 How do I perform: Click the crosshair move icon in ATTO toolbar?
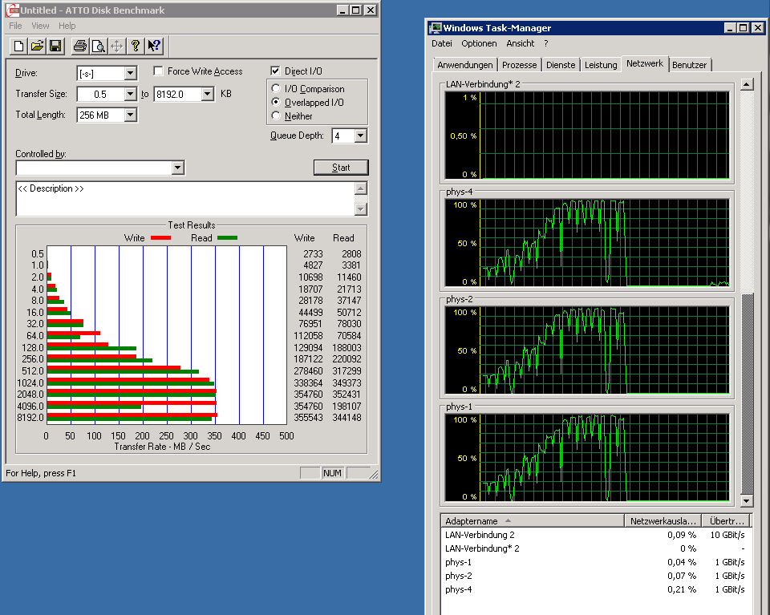117,47
